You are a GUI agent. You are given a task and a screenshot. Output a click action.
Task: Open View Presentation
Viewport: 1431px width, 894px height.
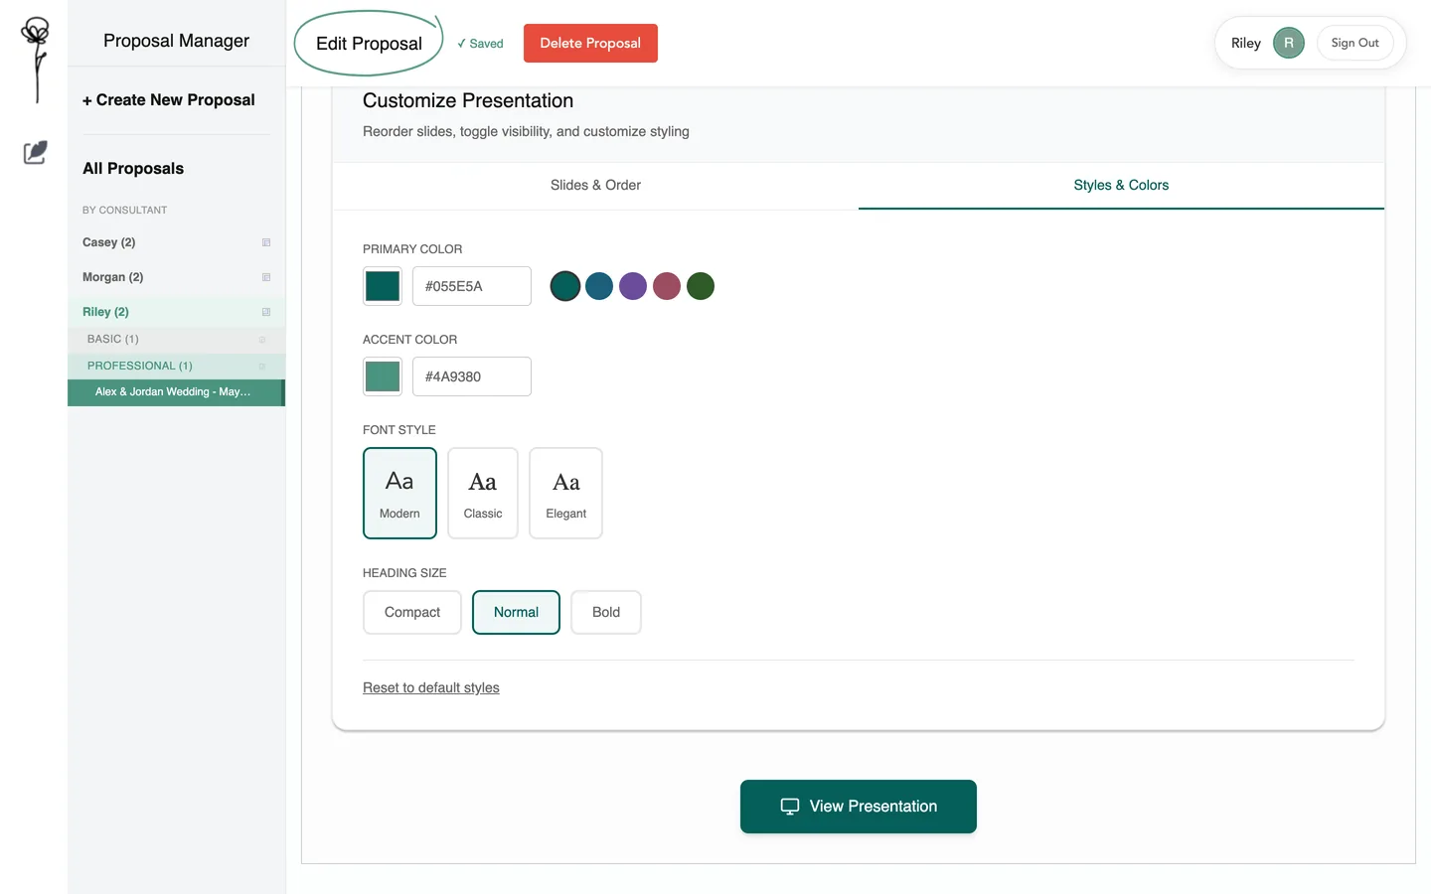coord(859,807)
